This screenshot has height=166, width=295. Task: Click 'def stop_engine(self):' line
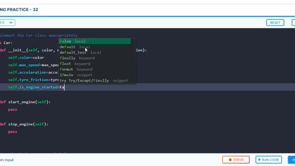coord(24,124)
